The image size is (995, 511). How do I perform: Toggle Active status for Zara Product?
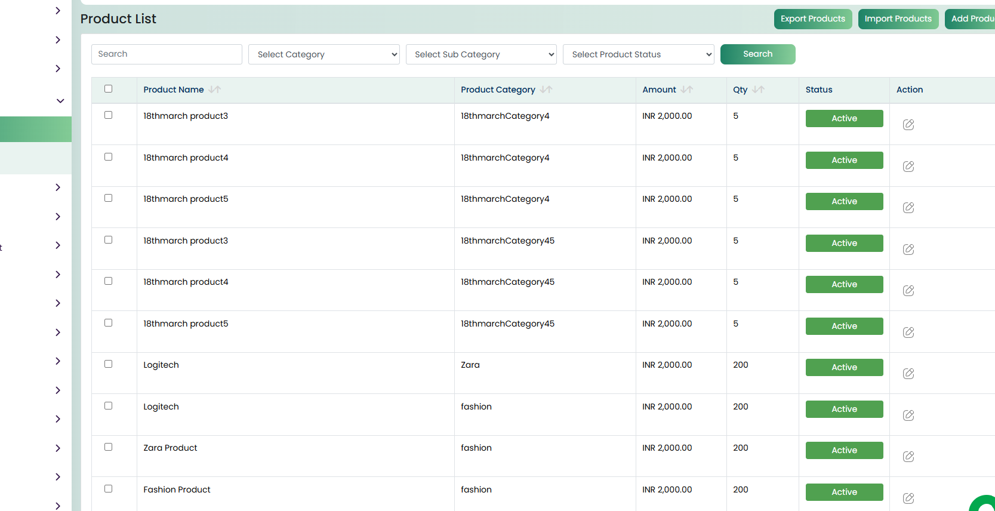[x=845, y=451]
